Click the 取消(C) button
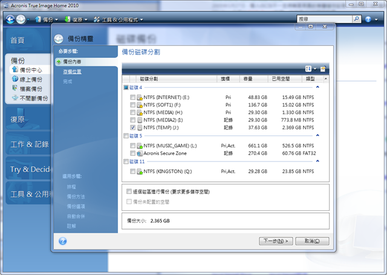The image size is (387, 275). coord(312,241)
